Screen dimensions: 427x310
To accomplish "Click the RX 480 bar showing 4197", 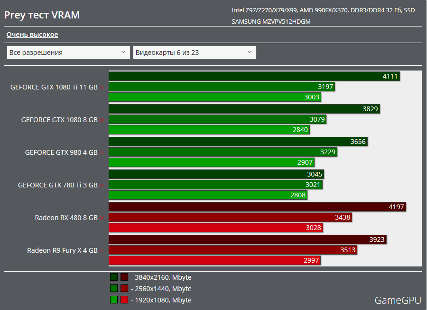I will (257, 207).
